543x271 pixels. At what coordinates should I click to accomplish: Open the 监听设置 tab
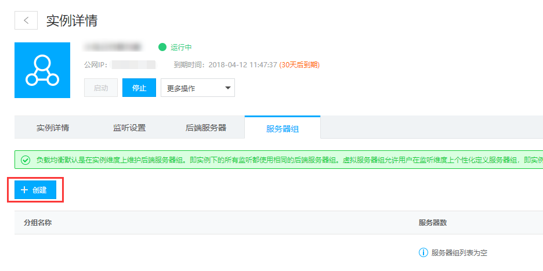point(129,128)
